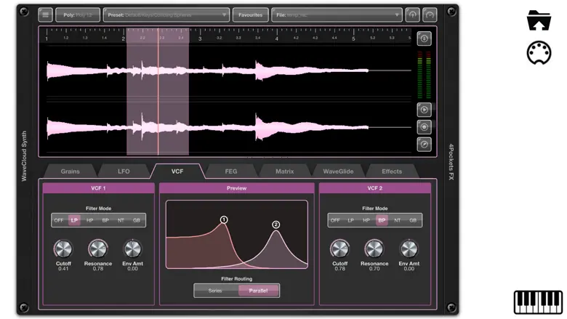Click filter node 2 in Preview graph
Viewport: 567px width, 319px height.
tap(276, 225)
